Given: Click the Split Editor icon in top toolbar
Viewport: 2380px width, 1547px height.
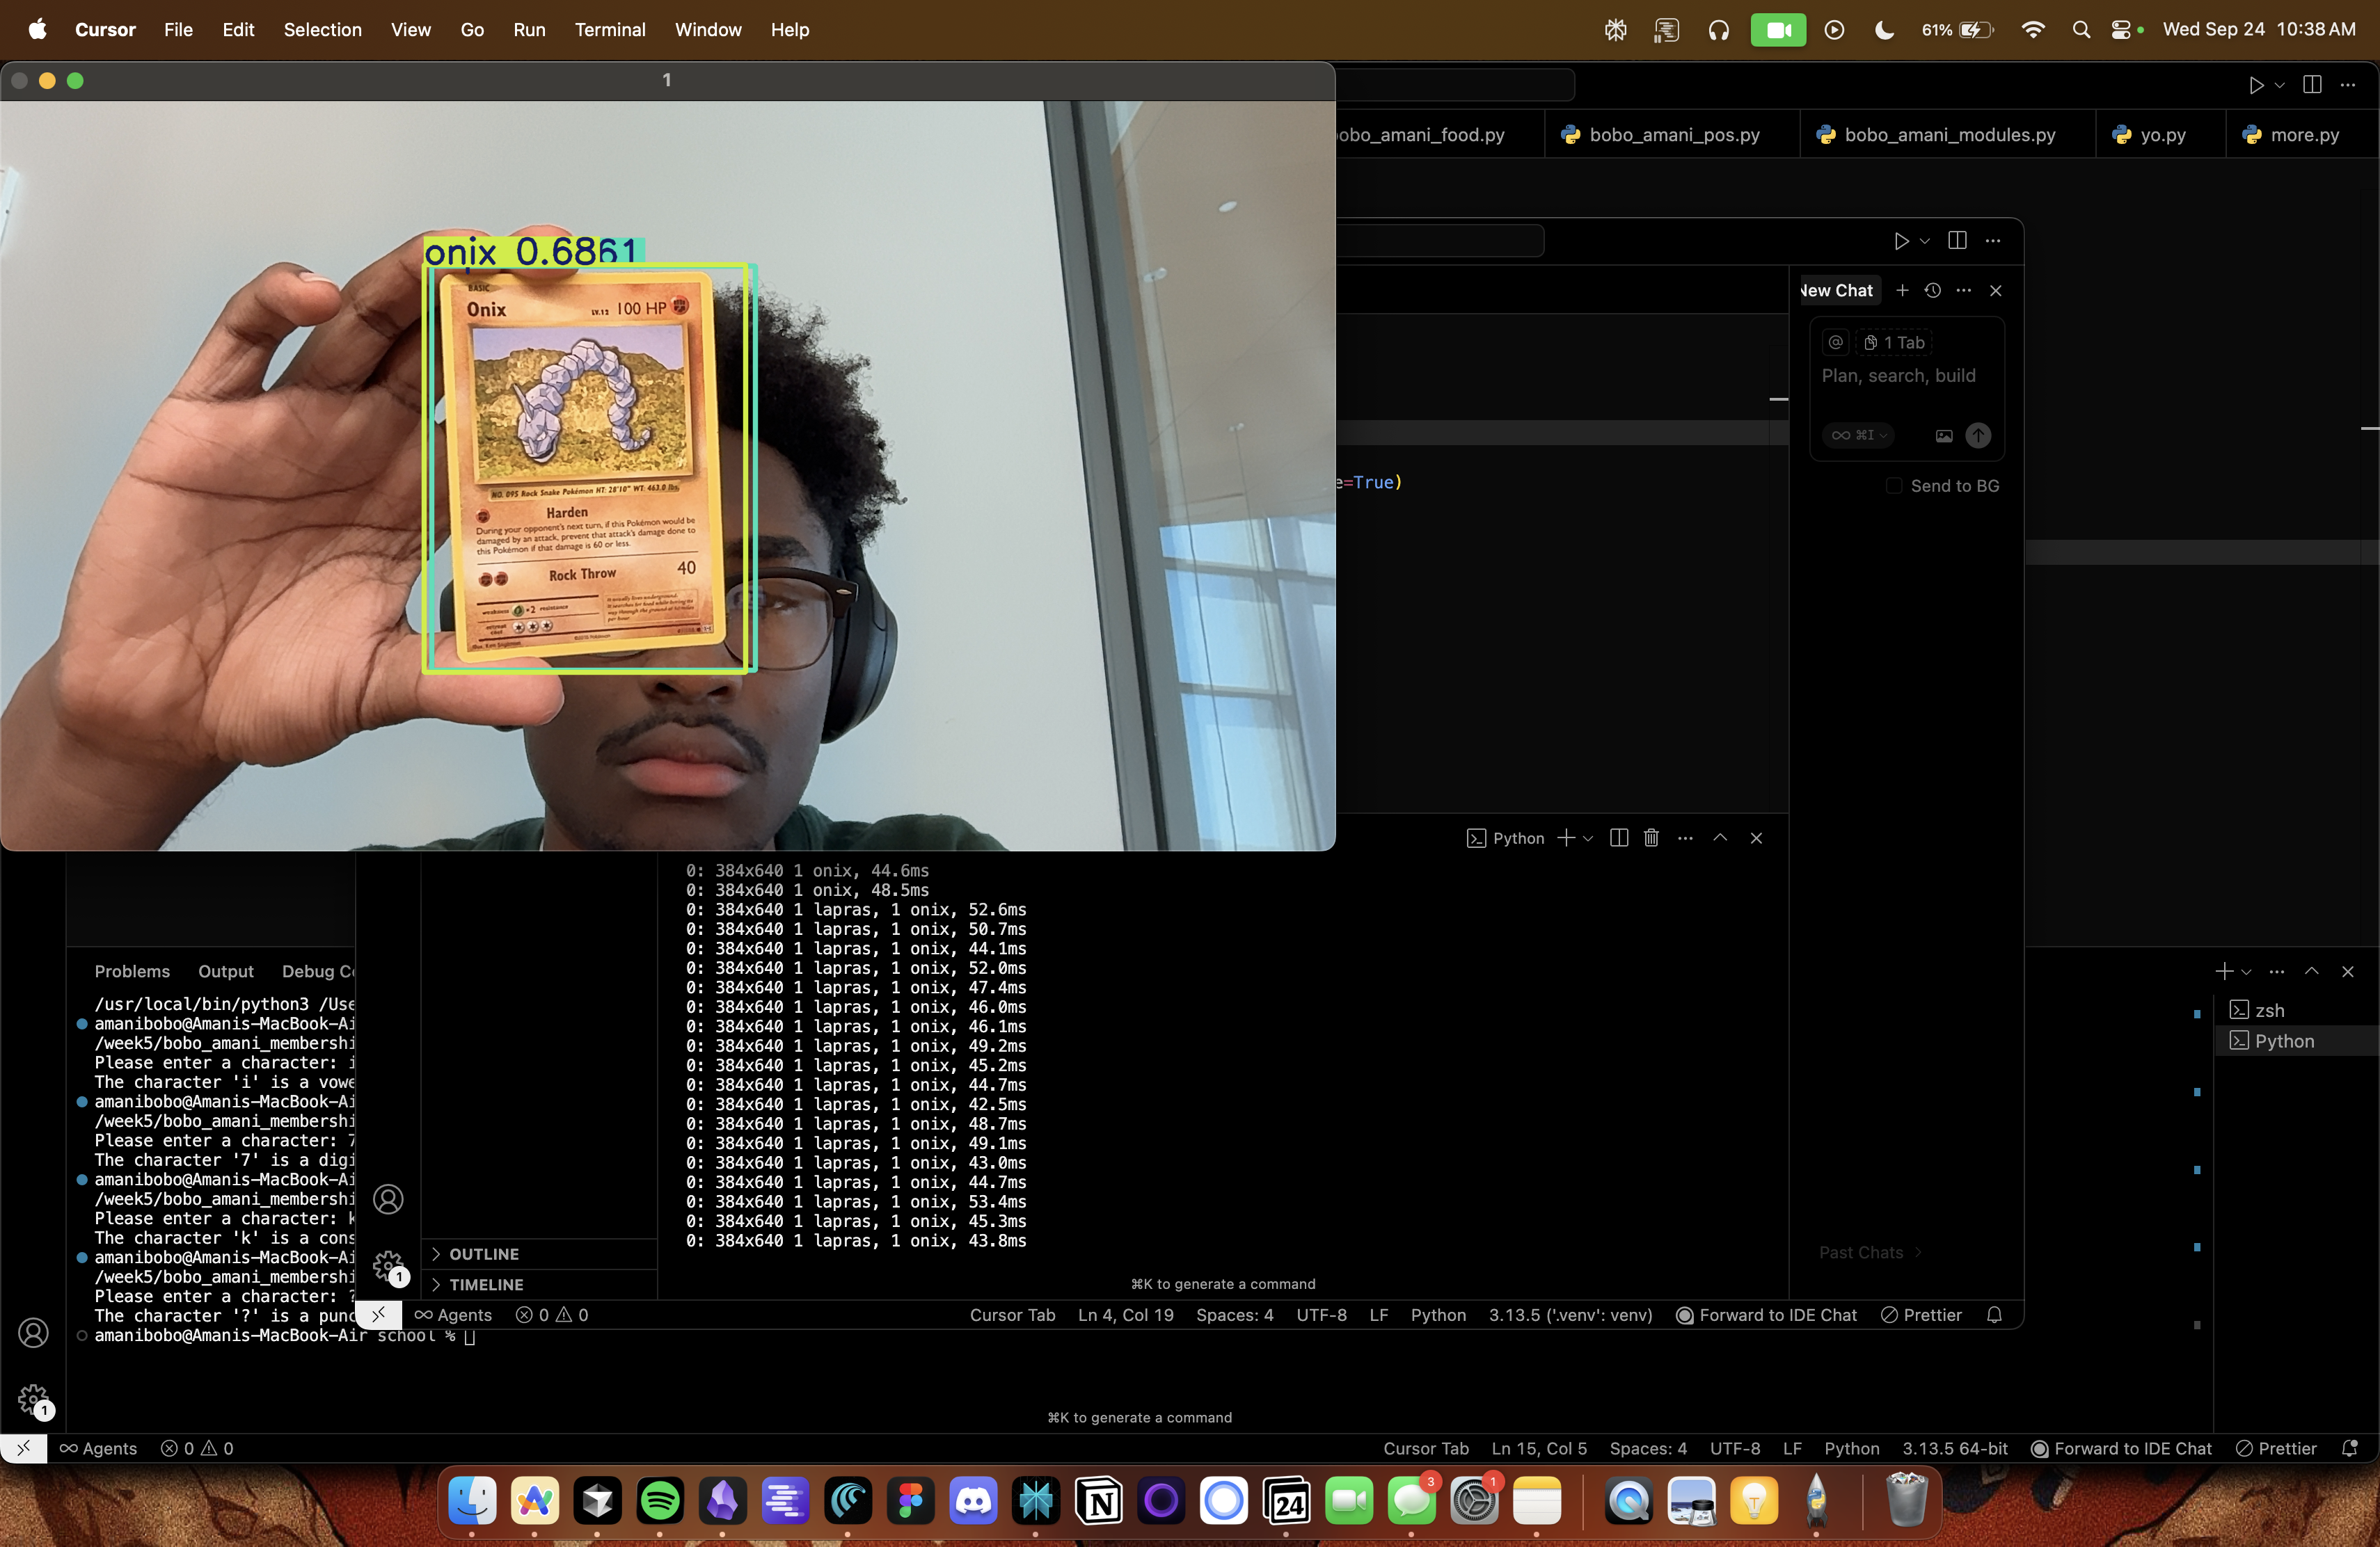Looking at the screenshot, I should pyautogui.click(x=2312, y=85).
